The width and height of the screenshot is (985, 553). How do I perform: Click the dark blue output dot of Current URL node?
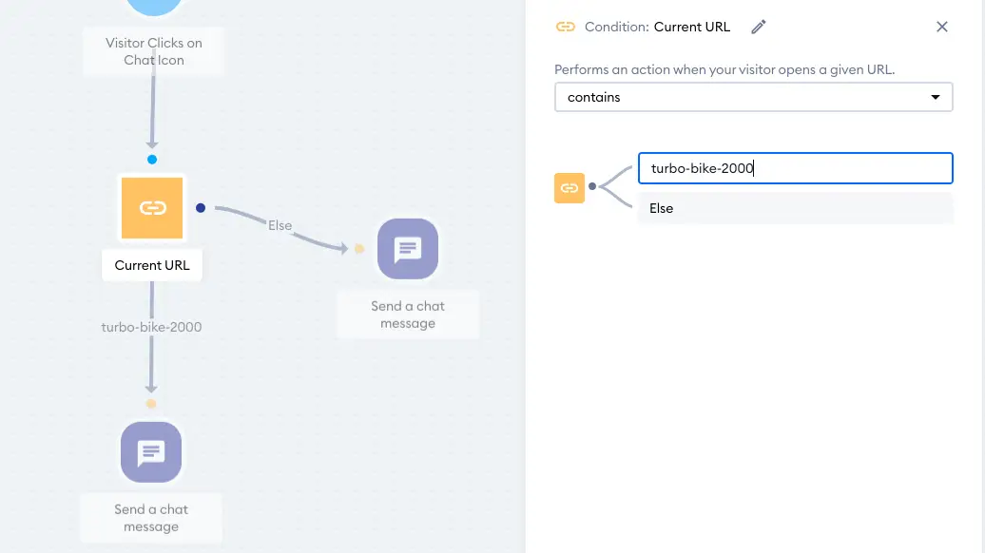(x=201, y=208)
